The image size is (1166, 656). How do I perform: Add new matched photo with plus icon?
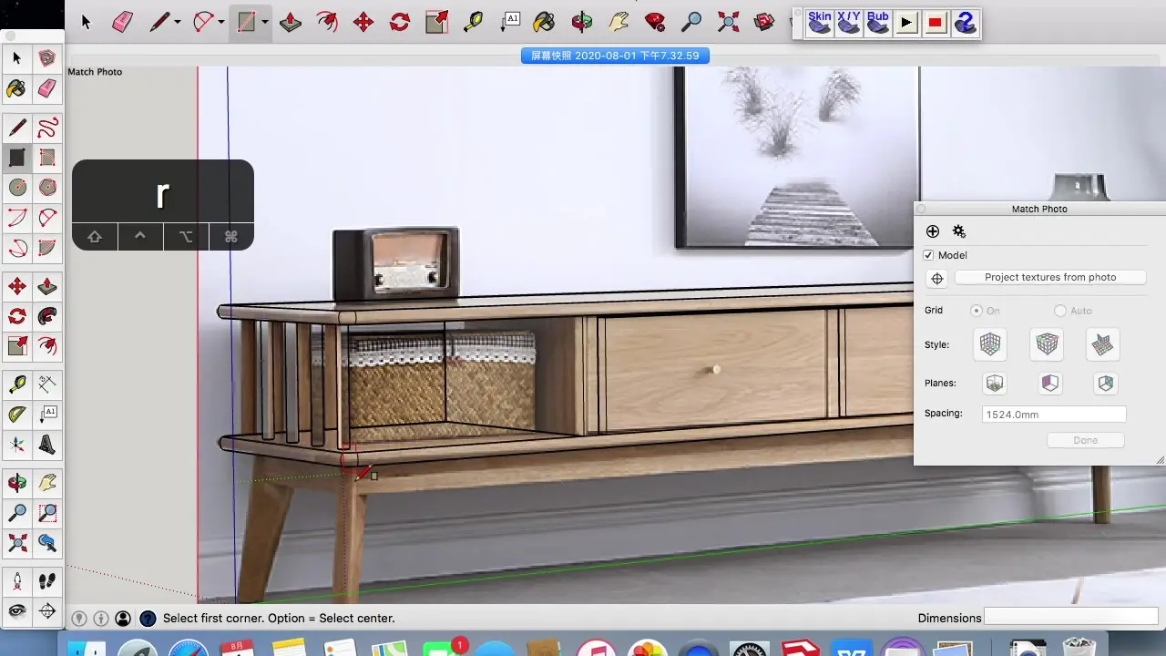933,231
